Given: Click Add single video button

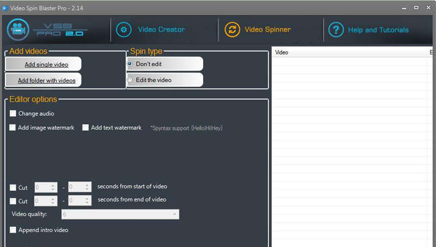Looking at the screenshot, I should point(44,64).
